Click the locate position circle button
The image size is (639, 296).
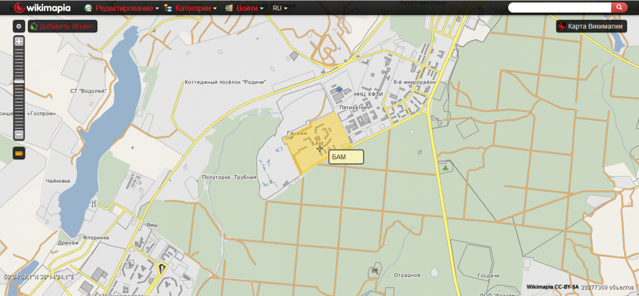(19, 26)
